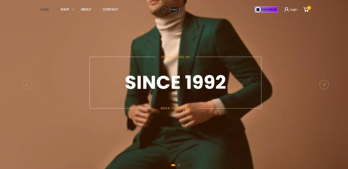This screenshot has height=169, width=348.
Task: Select the second carousel dot indicator
Action: [179, 165]
